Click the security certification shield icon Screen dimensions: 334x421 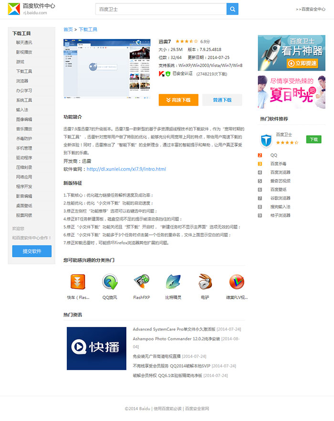[168, 74]
